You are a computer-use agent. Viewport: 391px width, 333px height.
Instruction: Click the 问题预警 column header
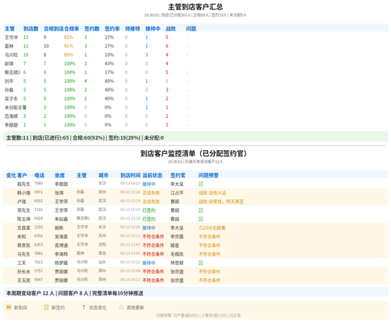209,175
